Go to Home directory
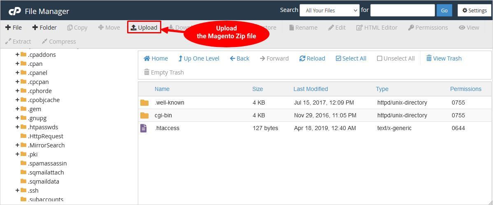 tap(156, 58)
